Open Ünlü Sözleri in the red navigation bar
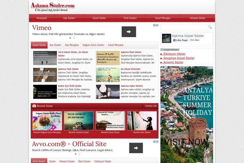Viewport: 244px width, 163px height. pyautogui.click(x=130, y=18)
